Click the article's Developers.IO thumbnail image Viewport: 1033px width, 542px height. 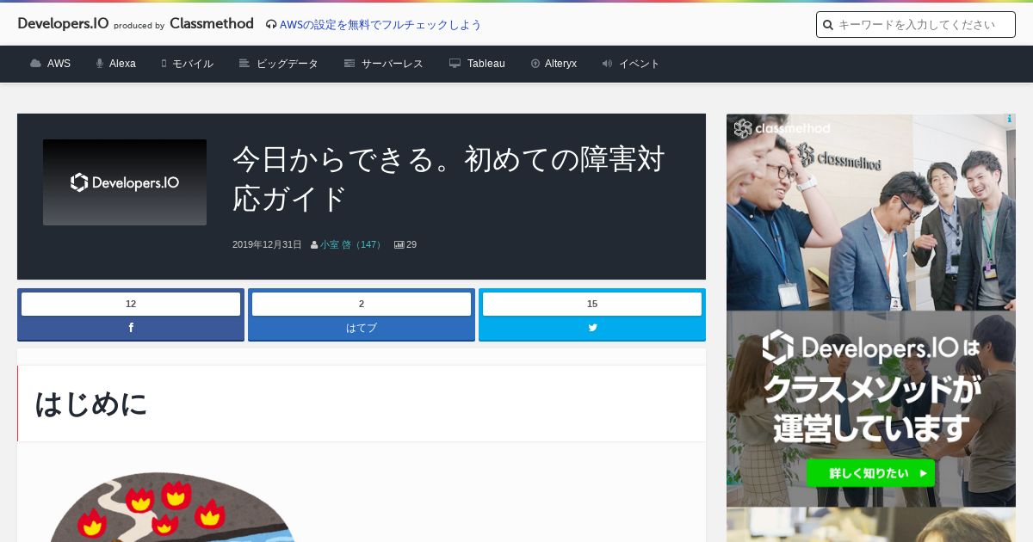point(125,182)
